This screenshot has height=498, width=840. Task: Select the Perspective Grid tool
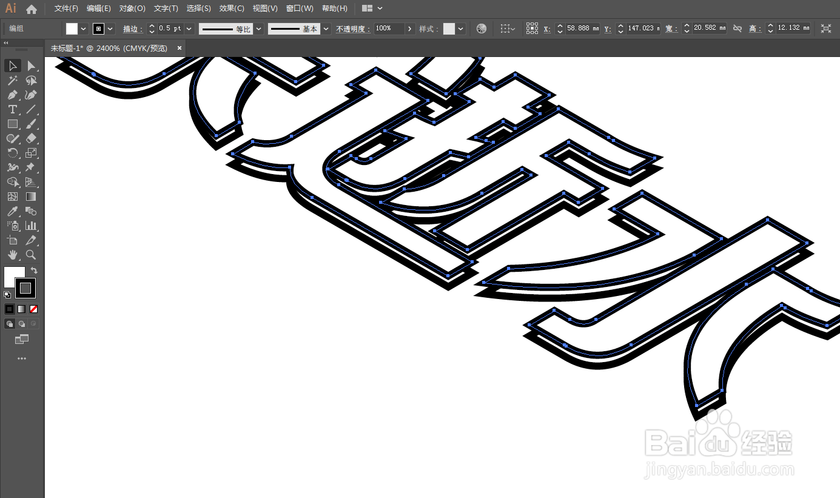point(31,182)
